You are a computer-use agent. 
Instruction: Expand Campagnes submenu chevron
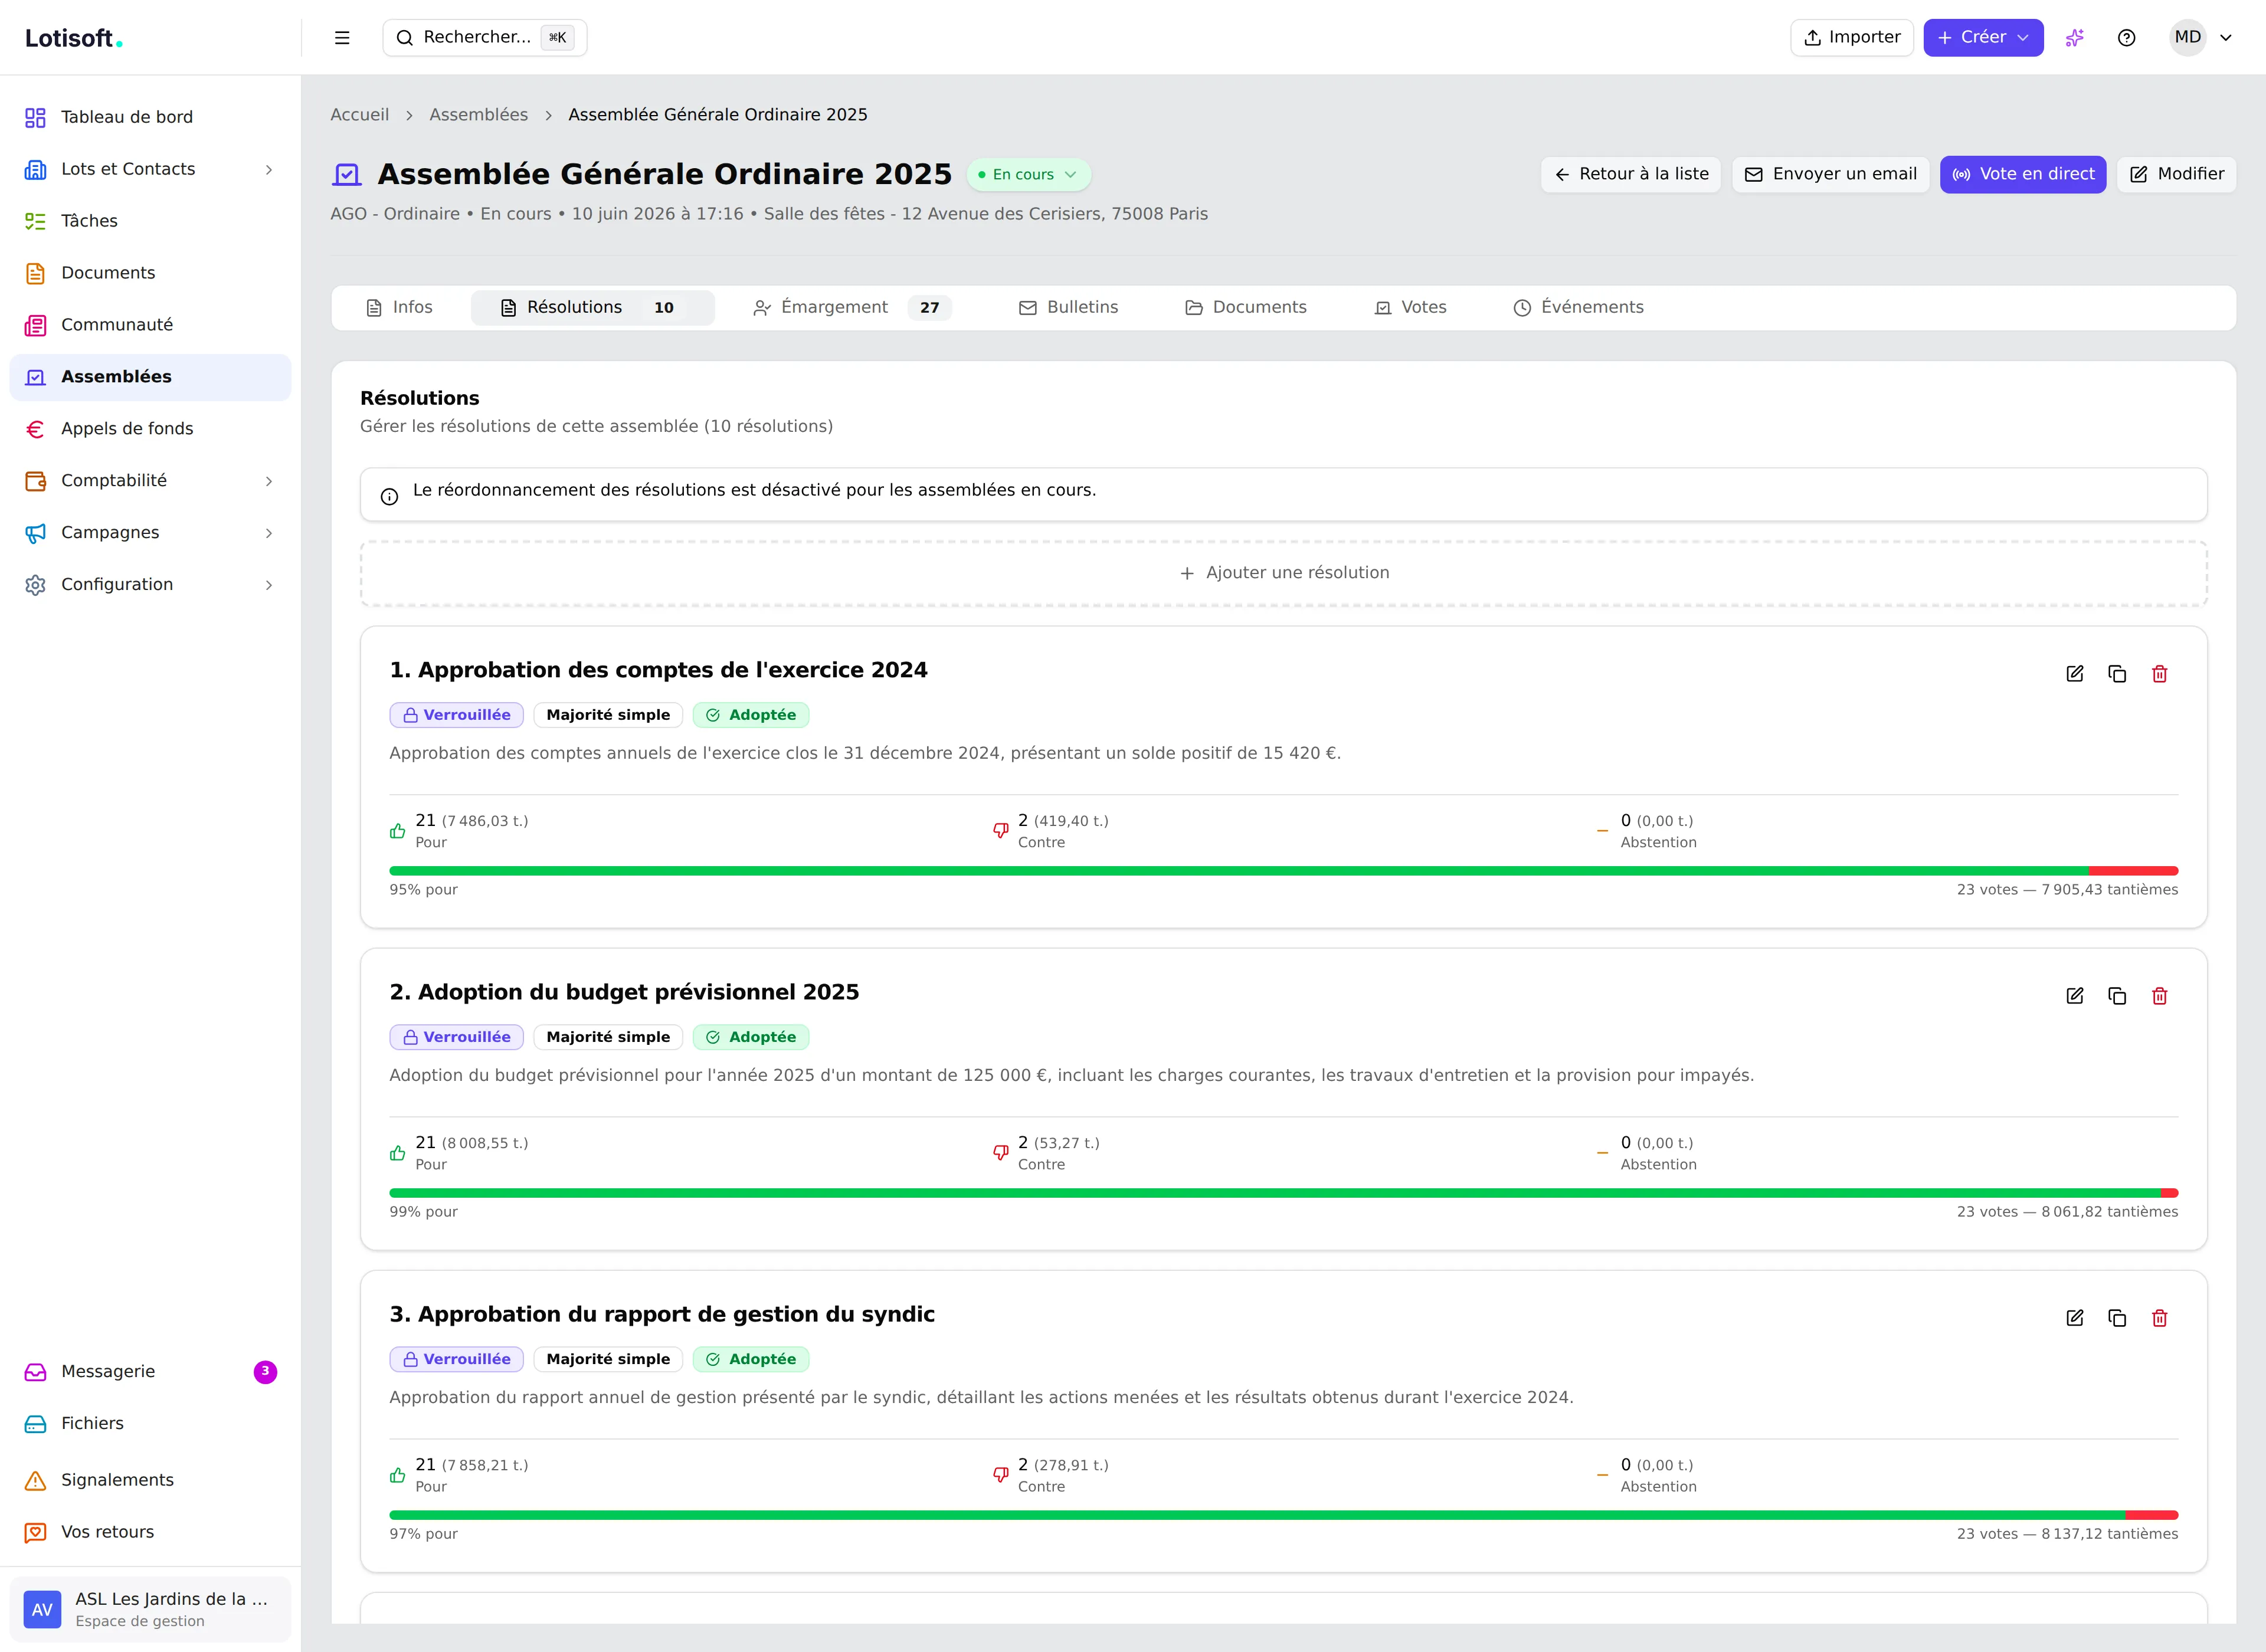(268, 534)
